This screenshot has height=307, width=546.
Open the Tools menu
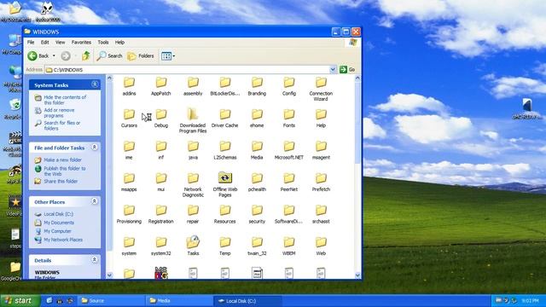pyautogui.click(x=103, y=42)
